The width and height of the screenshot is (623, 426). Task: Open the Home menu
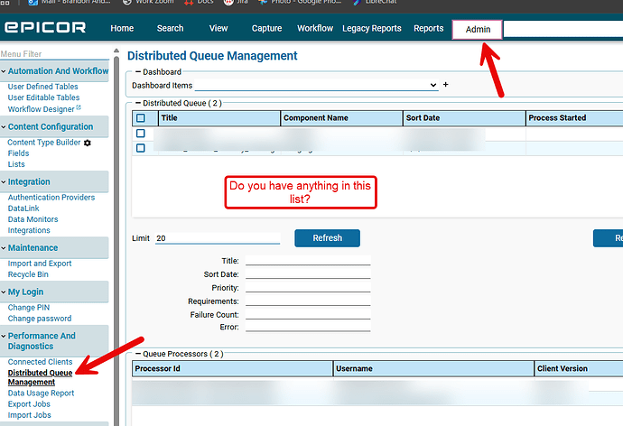(122, 29)
